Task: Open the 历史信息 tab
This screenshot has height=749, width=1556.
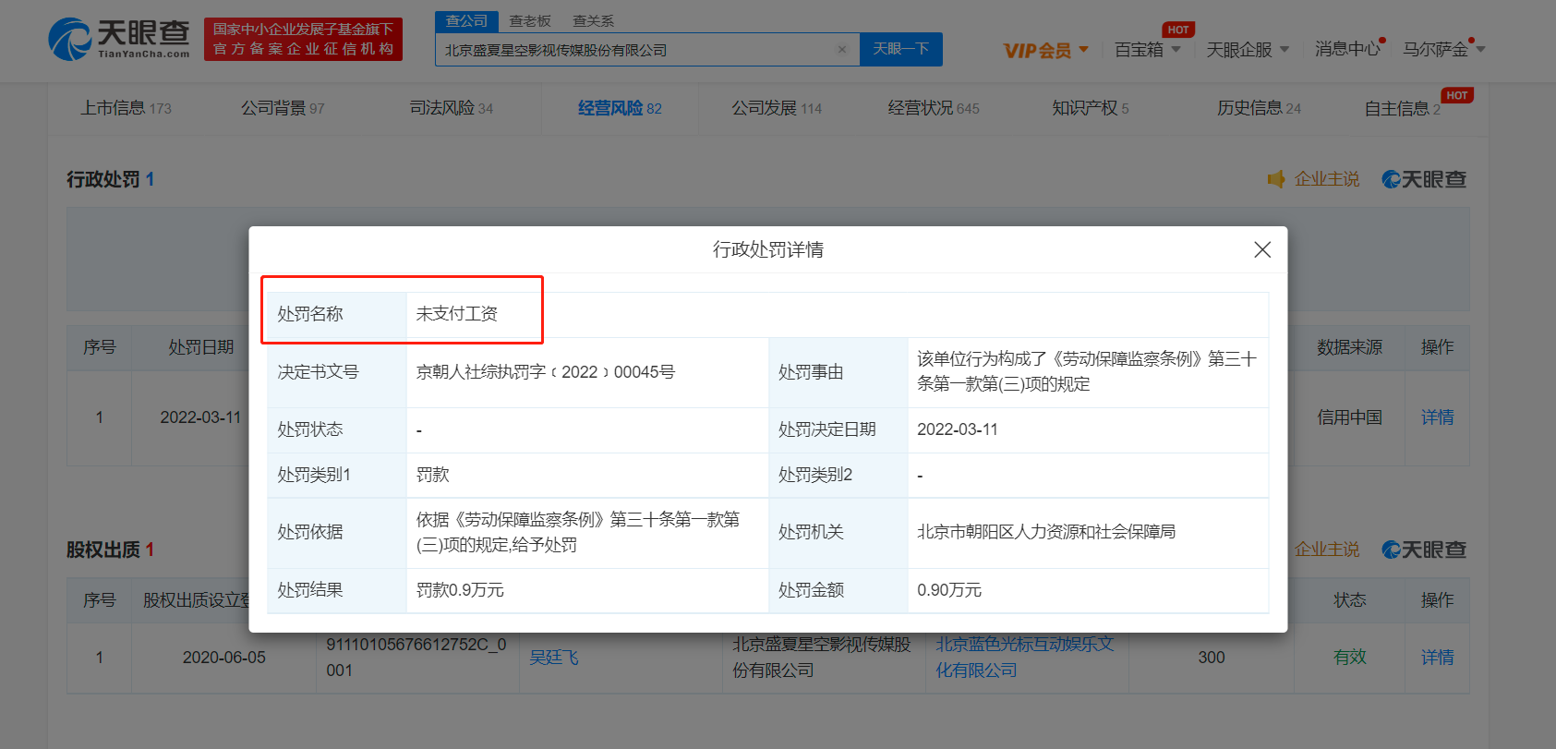Action: (x=1259, y=108)
